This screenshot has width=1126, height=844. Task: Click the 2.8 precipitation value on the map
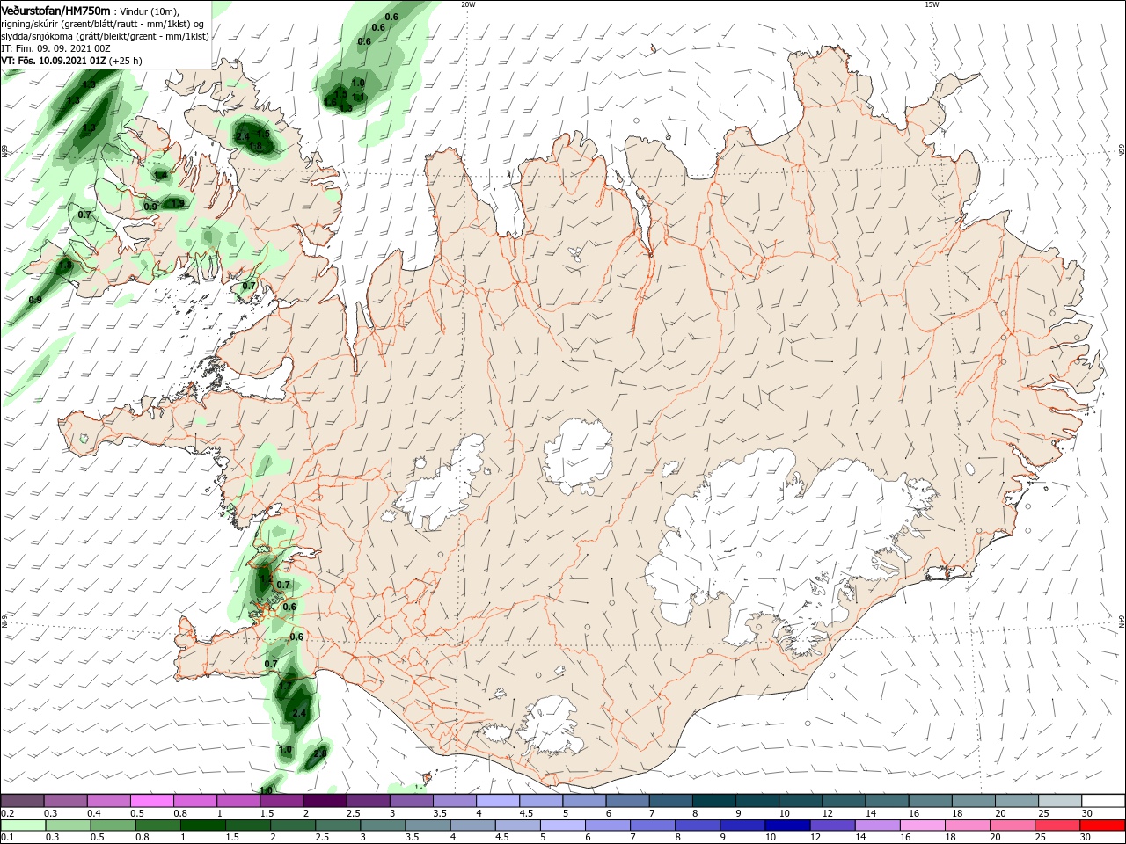(x=320, y=753)
